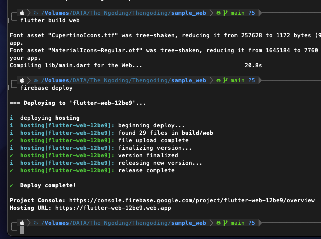Click the checkmark next to 'file upload complete'
Viewport: 321px width, 239px height.
point(12,141)
